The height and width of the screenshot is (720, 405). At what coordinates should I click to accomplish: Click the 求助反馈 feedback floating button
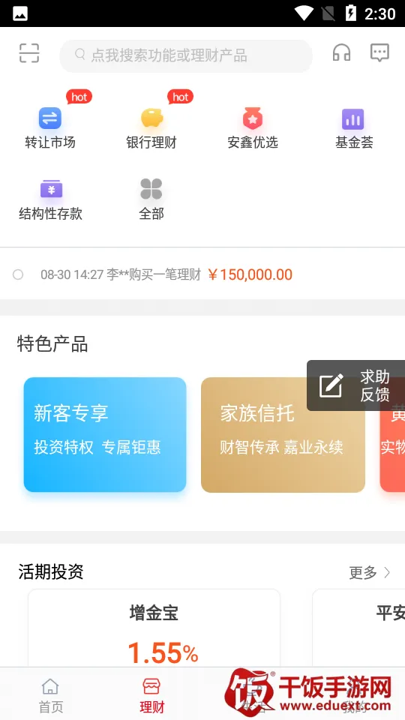tap(355, 385)
